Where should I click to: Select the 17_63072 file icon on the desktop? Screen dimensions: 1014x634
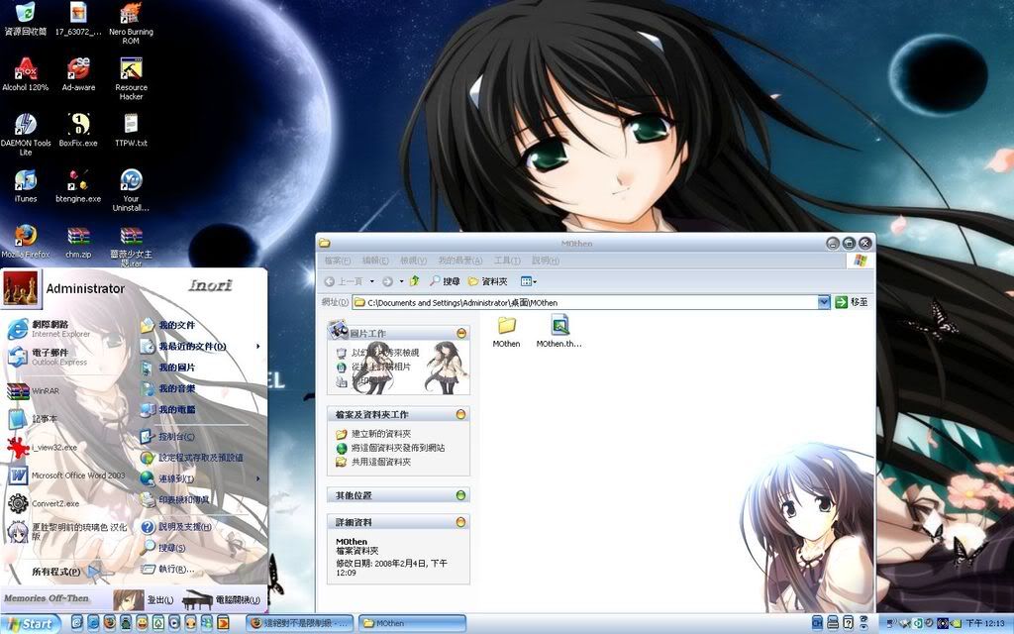[78, 19]
